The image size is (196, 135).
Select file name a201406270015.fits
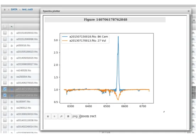pos(27,83)
